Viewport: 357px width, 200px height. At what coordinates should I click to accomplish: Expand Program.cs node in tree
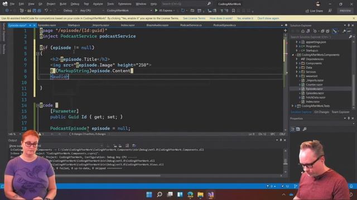[297, 46]
